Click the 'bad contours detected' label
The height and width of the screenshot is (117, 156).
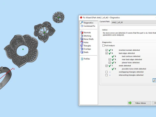click(x=131, y=56)
